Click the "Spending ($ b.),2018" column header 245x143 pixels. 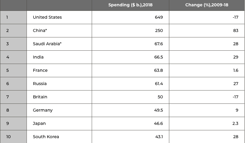pyautogui.click(x=130, y=5)
